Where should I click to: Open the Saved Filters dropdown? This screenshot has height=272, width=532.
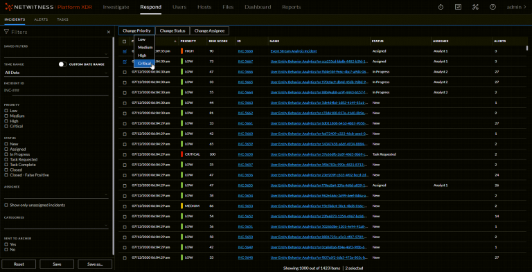coord(56,53)
